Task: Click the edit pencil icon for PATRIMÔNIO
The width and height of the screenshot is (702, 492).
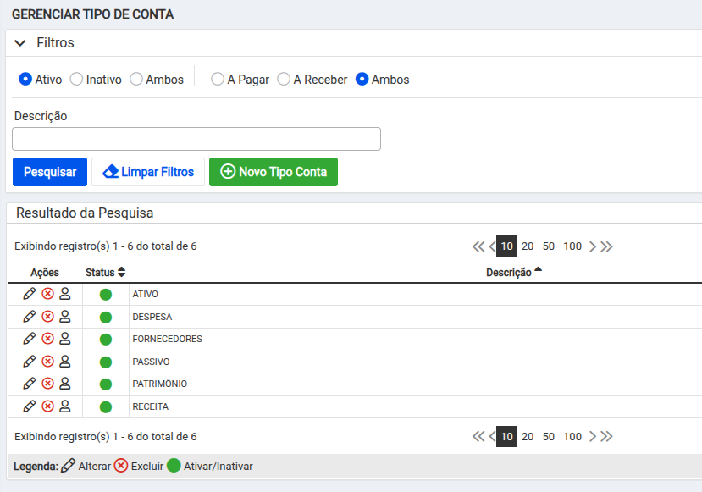Action: click(30, 384)
